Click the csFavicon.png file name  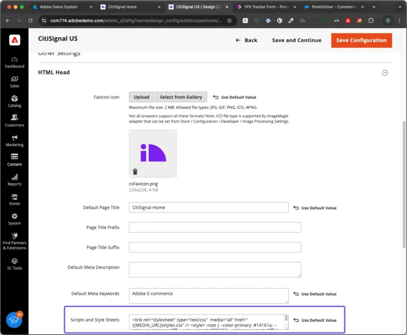[x=143, y=184]
